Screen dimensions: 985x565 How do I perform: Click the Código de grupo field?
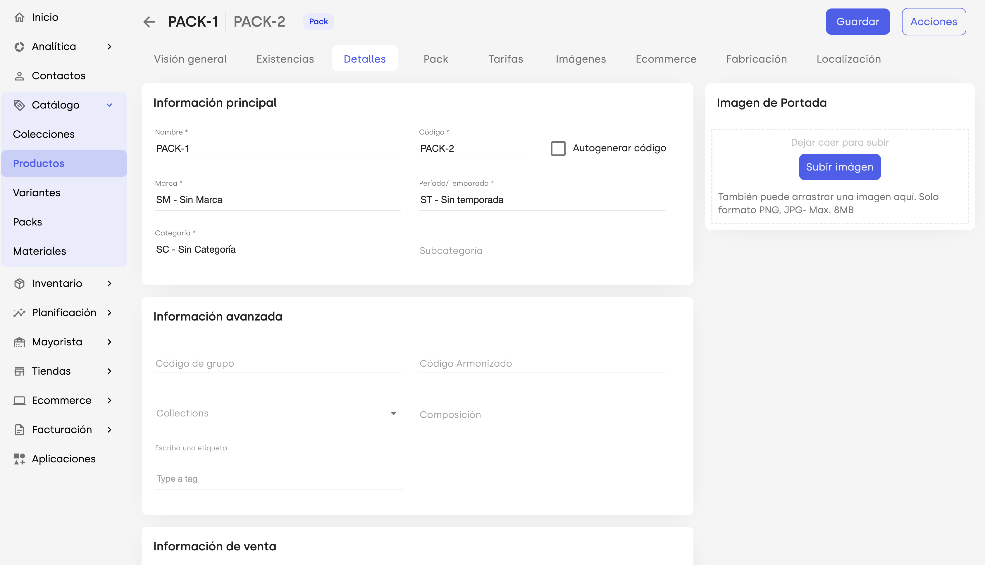(x=278, y=364)
